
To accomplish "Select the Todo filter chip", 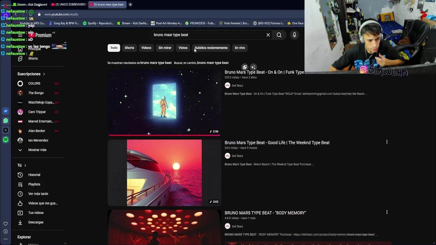I will (114, 48).
